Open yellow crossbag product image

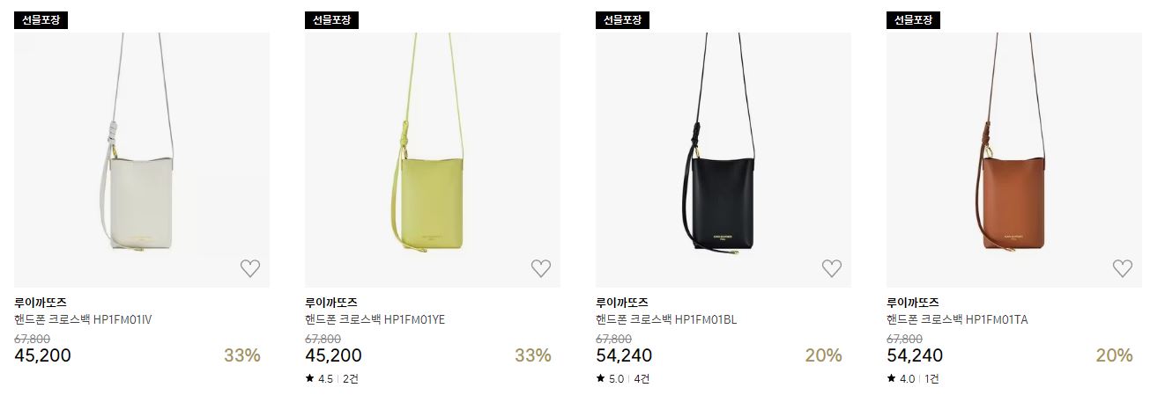[433, 160]
